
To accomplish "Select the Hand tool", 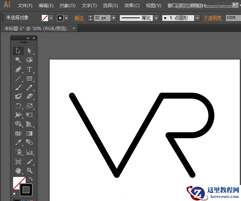I will click(18, 171).
